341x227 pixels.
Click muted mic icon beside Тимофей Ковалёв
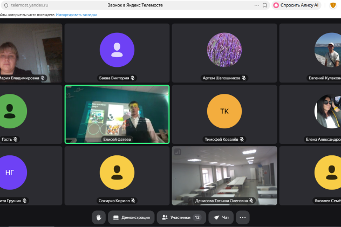[242, 139]
